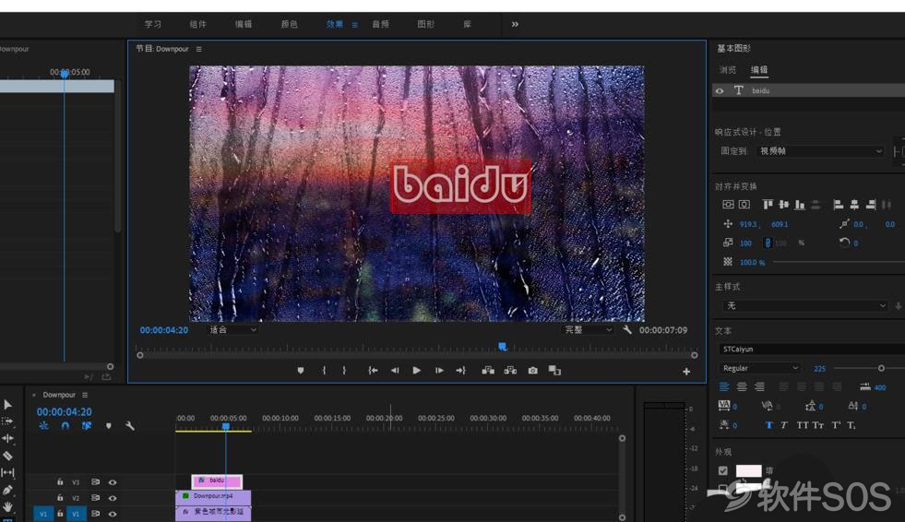Open the Comparison View button
This screenshot has height=522, width=905.
[x=554, y=371]
